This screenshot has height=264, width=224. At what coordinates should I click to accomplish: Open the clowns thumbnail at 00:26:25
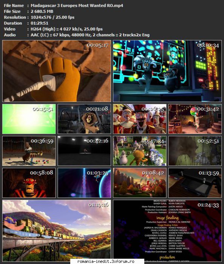(140, 119)
